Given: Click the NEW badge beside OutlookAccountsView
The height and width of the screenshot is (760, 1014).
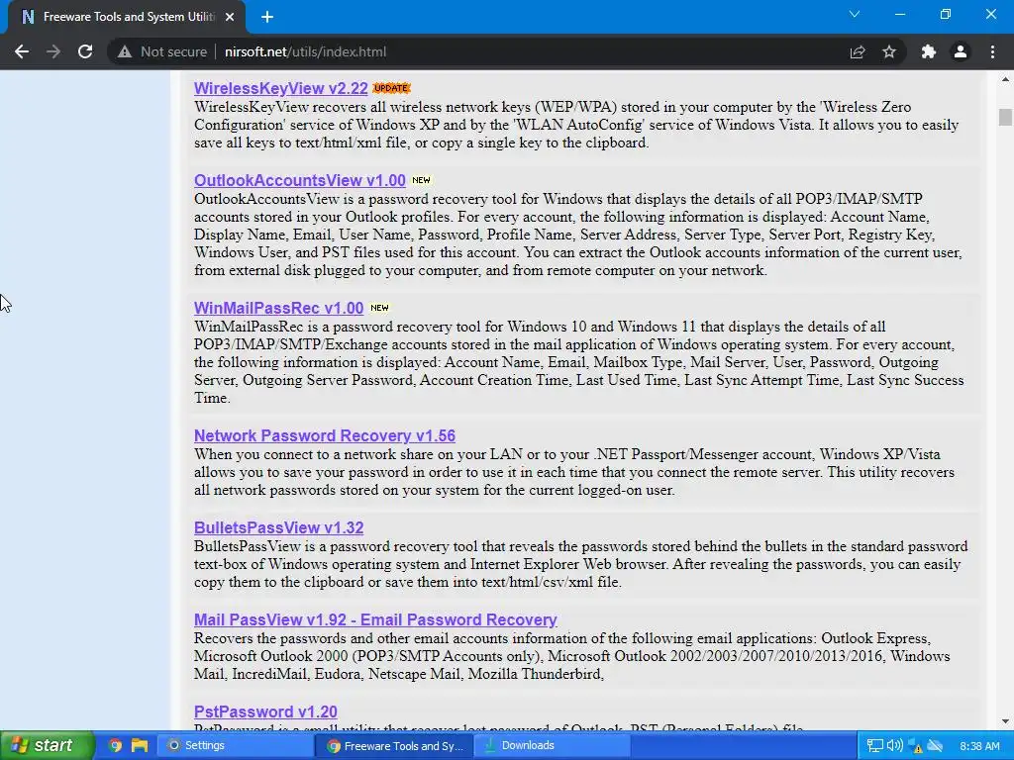Looking at the screenshot, I should [x=421, y=180].
